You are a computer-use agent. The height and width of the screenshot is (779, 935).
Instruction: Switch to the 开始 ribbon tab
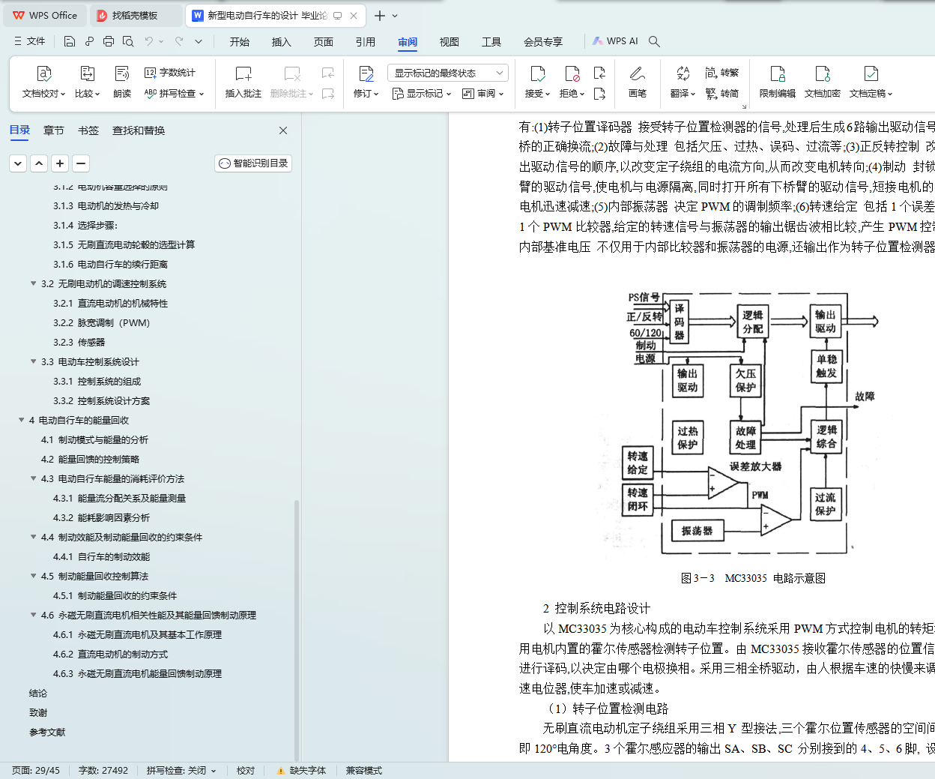point(240,42)
